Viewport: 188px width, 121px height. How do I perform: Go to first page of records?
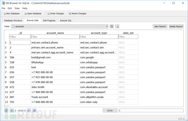click(x=6, y=110)
